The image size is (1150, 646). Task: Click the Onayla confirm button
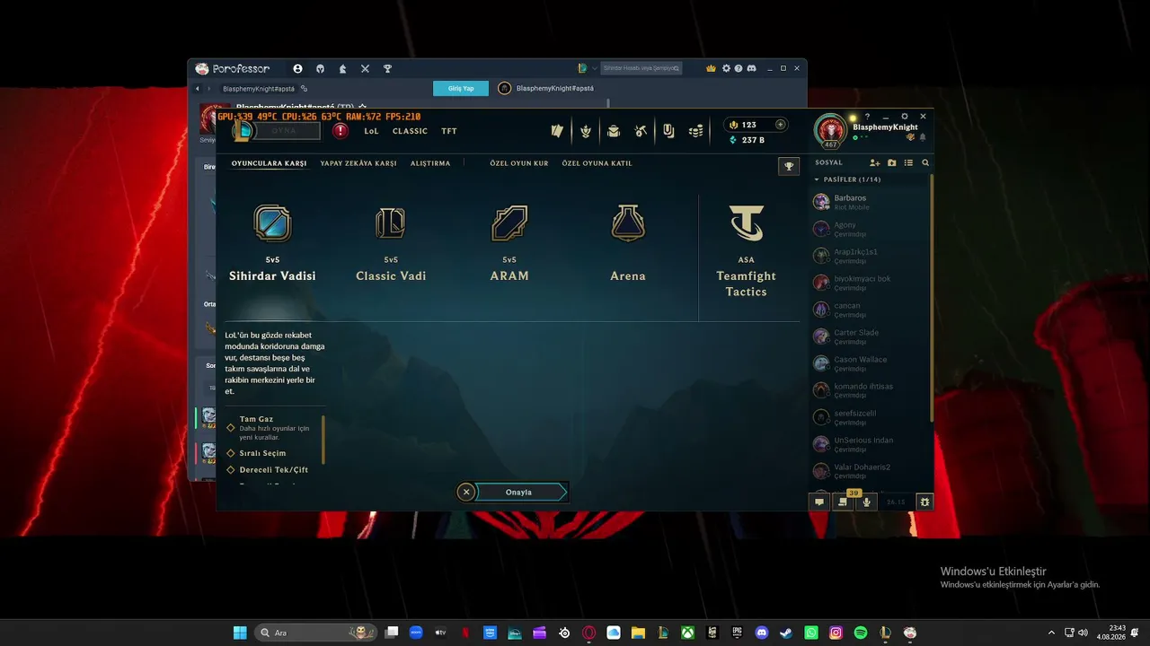click(521, 492)
